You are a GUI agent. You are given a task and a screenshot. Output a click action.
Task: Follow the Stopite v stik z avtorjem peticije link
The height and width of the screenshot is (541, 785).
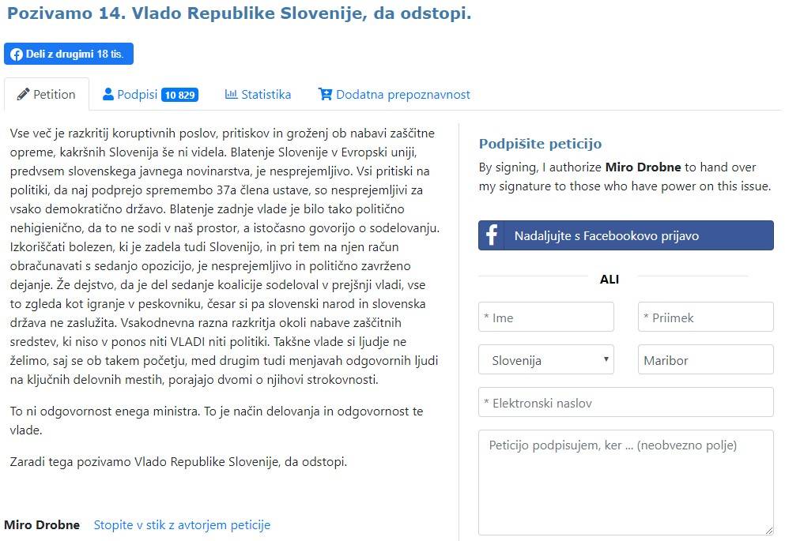[182, 524]
